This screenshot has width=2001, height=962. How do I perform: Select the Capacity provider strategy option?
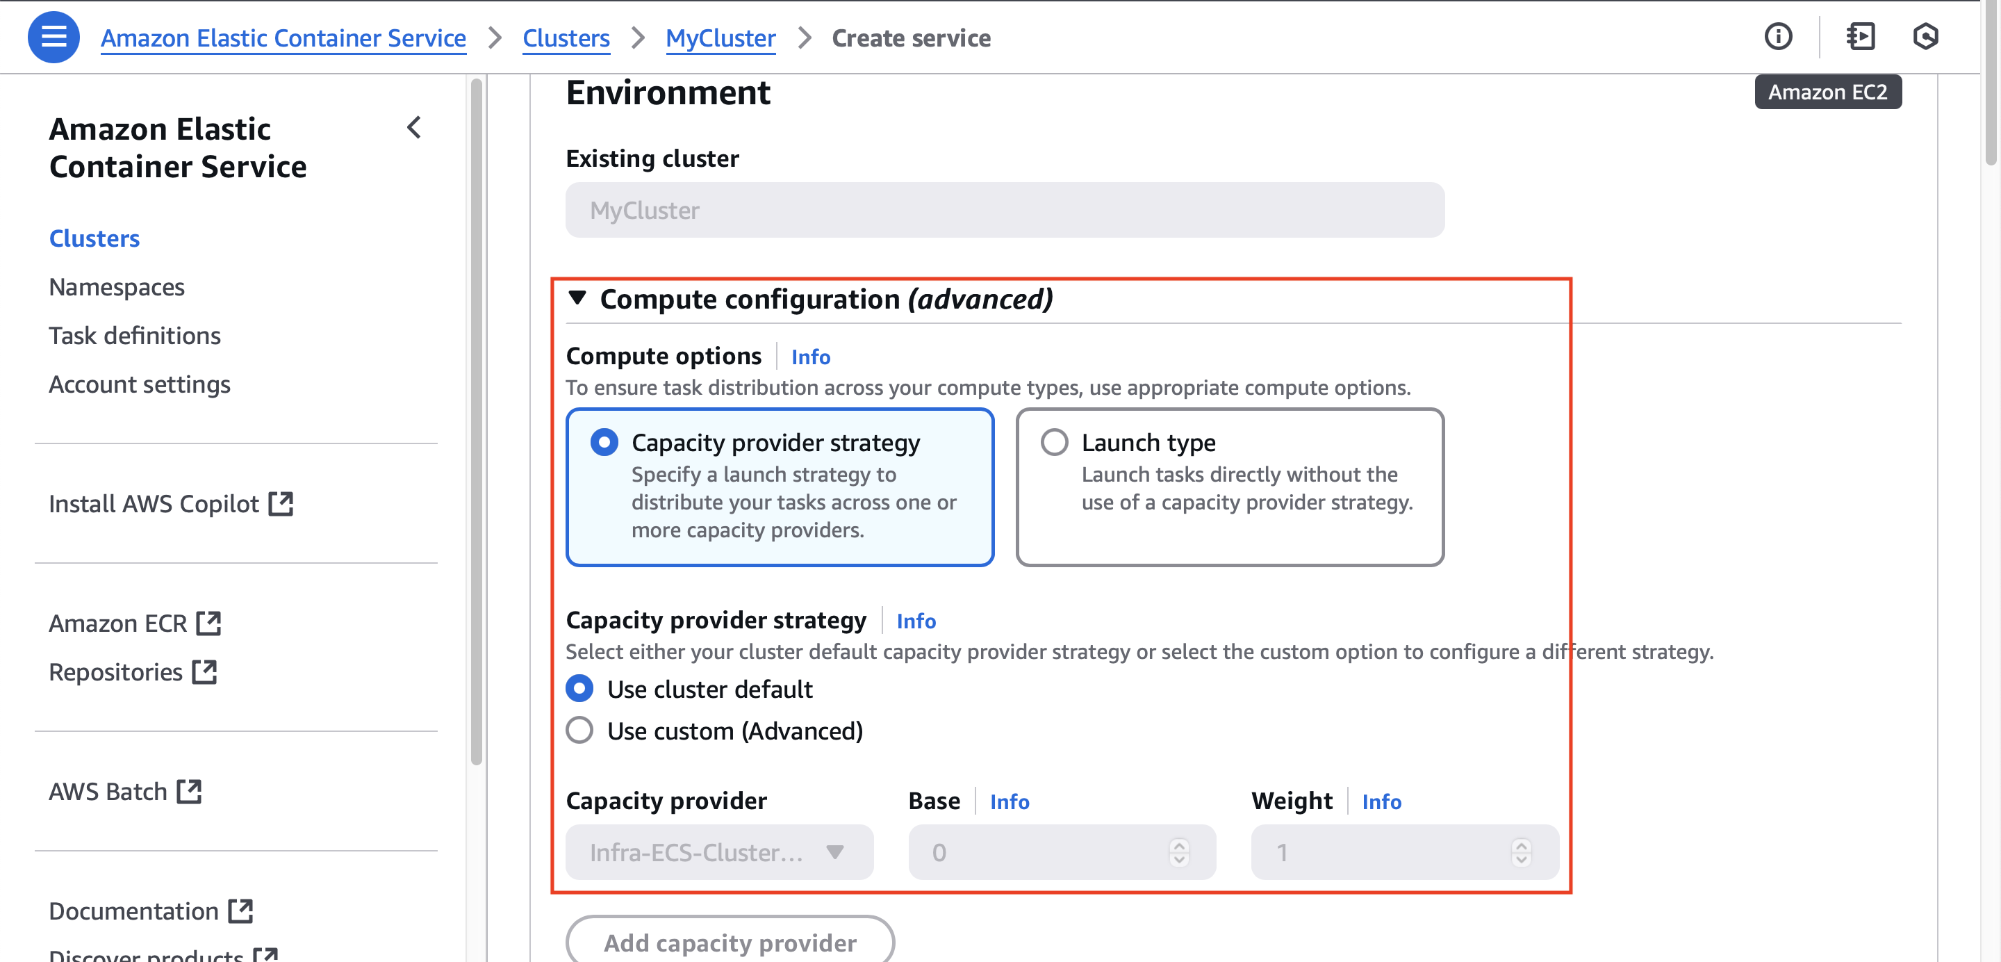[780, 487]
